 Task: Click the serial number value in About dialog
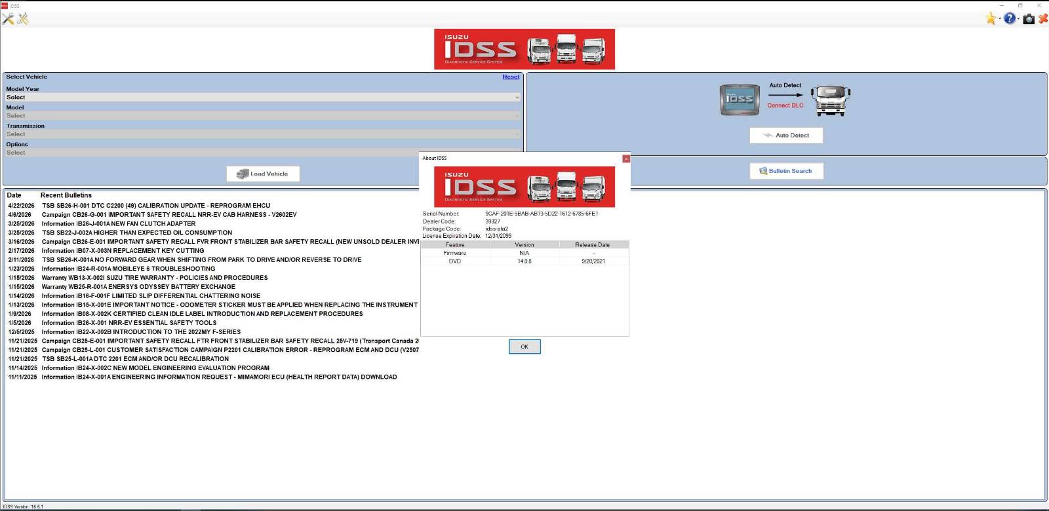click(542, 214)
